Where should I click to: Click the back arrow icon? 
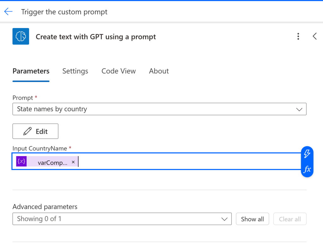pos(8,12)
